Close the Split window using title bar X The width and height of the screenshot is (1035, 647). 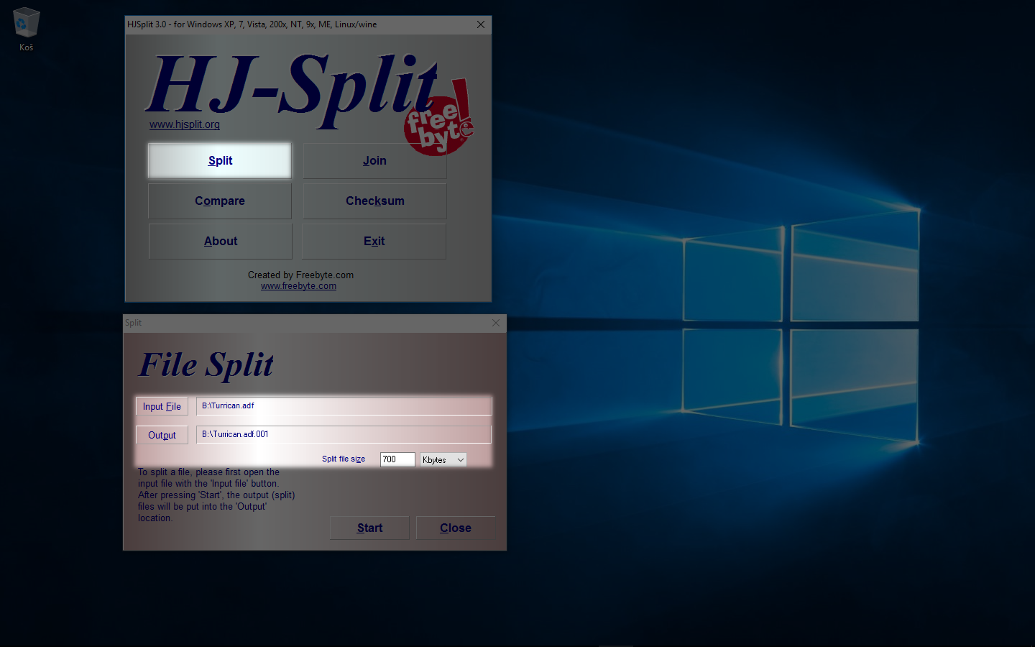point(496,323)
